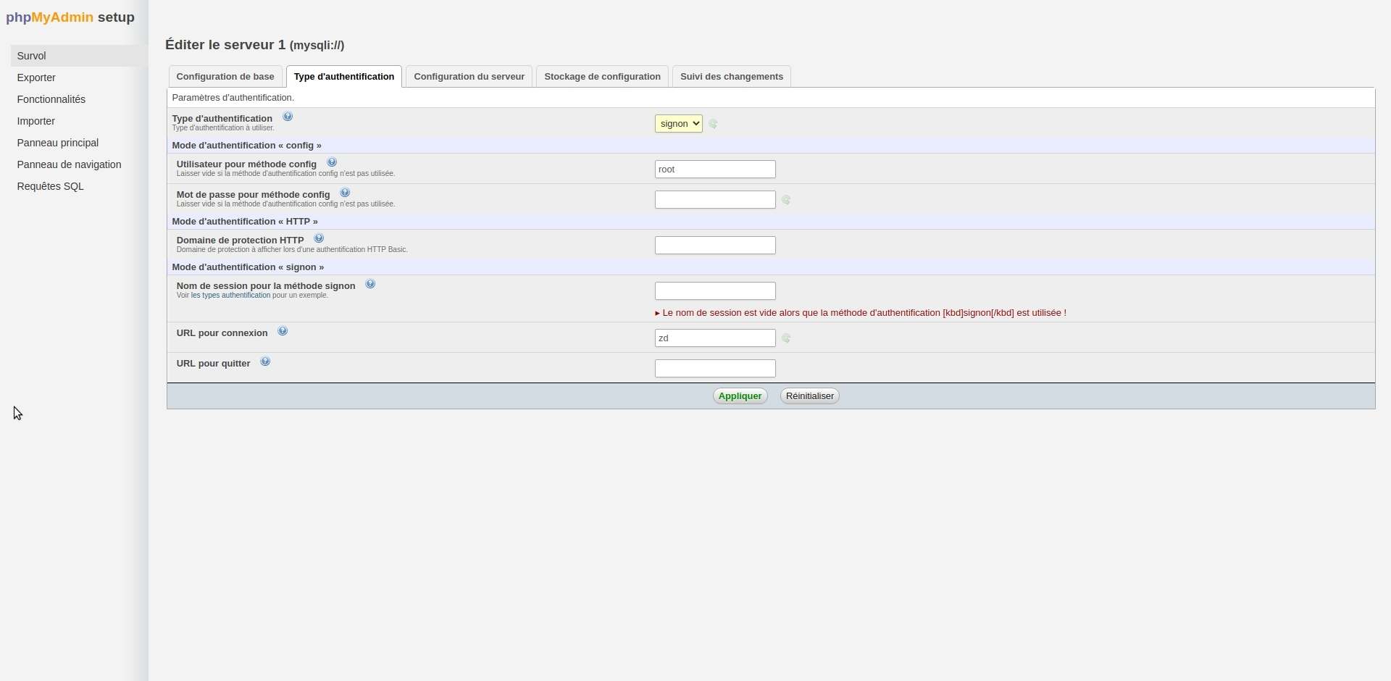Open help for Domaine de protection HTTP
The height and width of the screenshot is (681, 1391).
(x=319, y=238)
